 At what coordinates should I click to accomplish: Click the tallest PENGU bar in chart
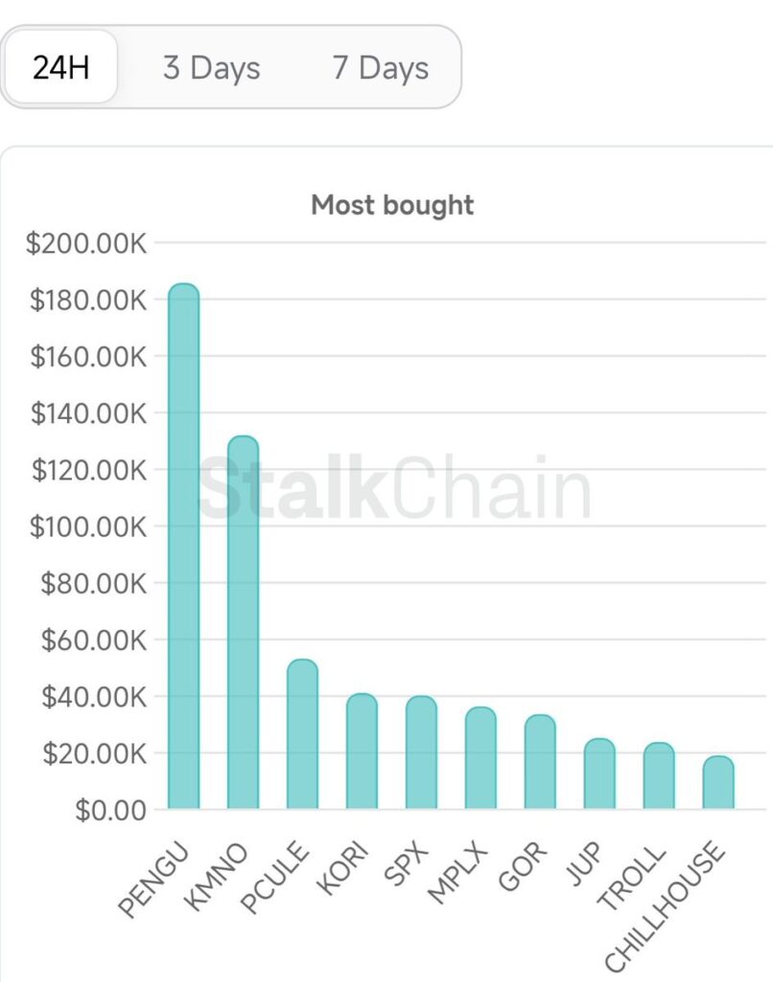pyautogui.click(x=183, y=547)
